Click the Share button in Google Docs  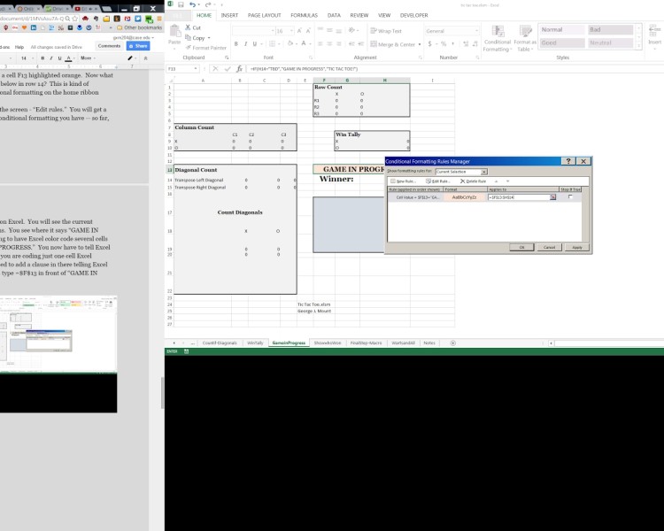coord(137,45)
